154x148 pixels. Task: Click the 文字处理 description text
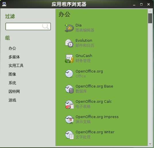[x=83, y=137]
